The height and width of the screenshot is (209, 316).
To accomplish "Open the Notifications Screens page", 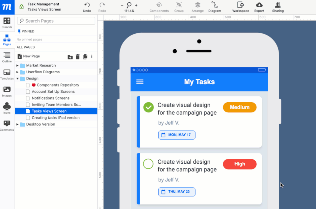I will click(x=56, y=98).
